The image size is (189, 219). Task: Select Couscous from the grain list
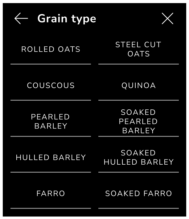tap(51, 86)
